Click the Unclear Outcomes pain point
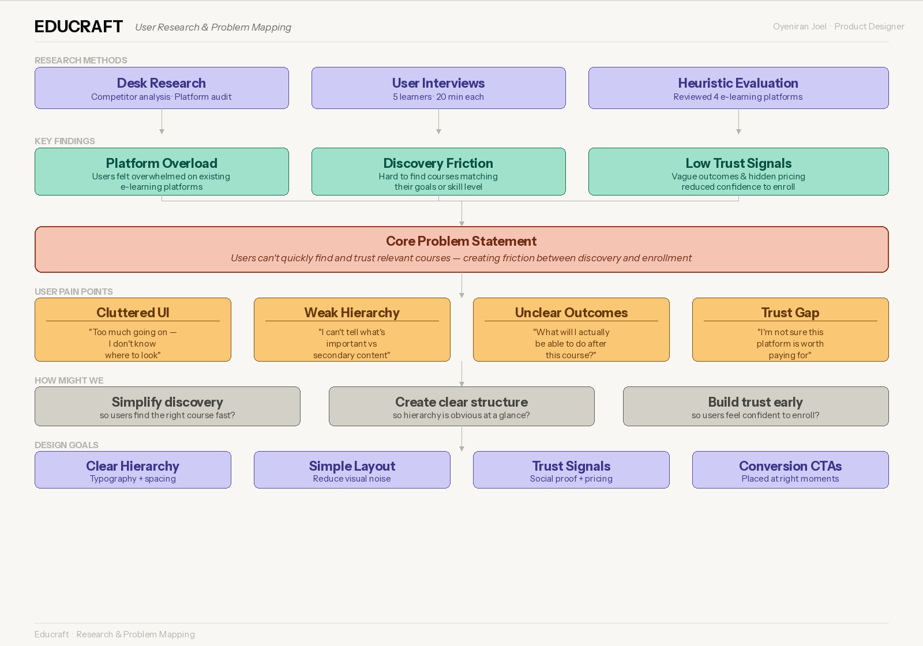The width and height of the screenshot is (923, 646). 571,330
